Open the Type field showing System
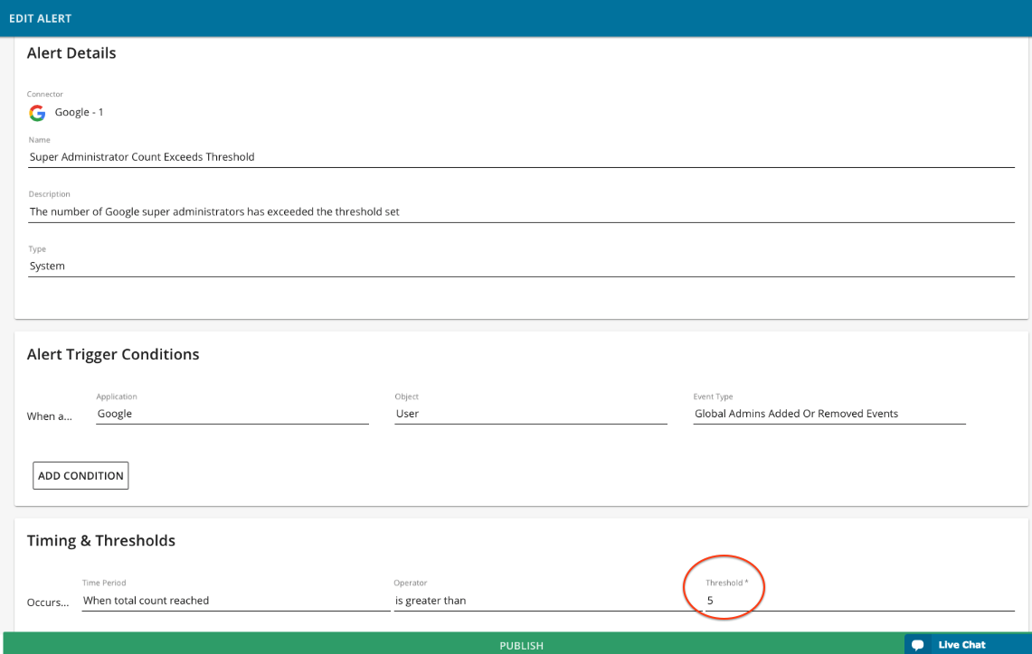This screenshot has height=654, width=1032. [521, 266]
